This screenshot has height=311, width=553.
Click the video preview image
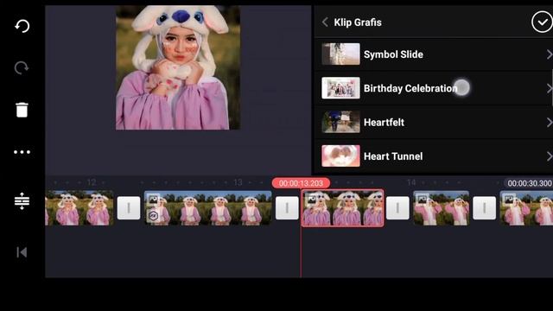coord(178,67)
